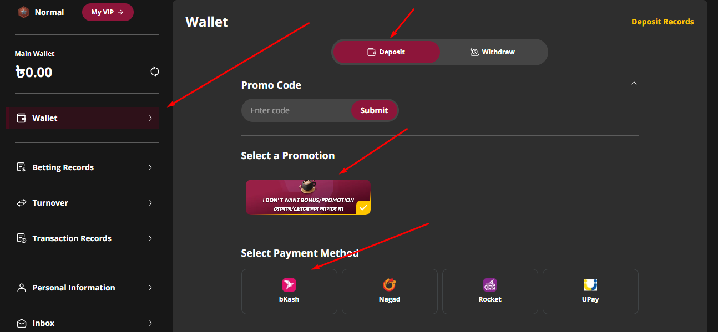Refresh the Main Wallet balance
This screenshot has height=332, width=718.
(155, 71)
